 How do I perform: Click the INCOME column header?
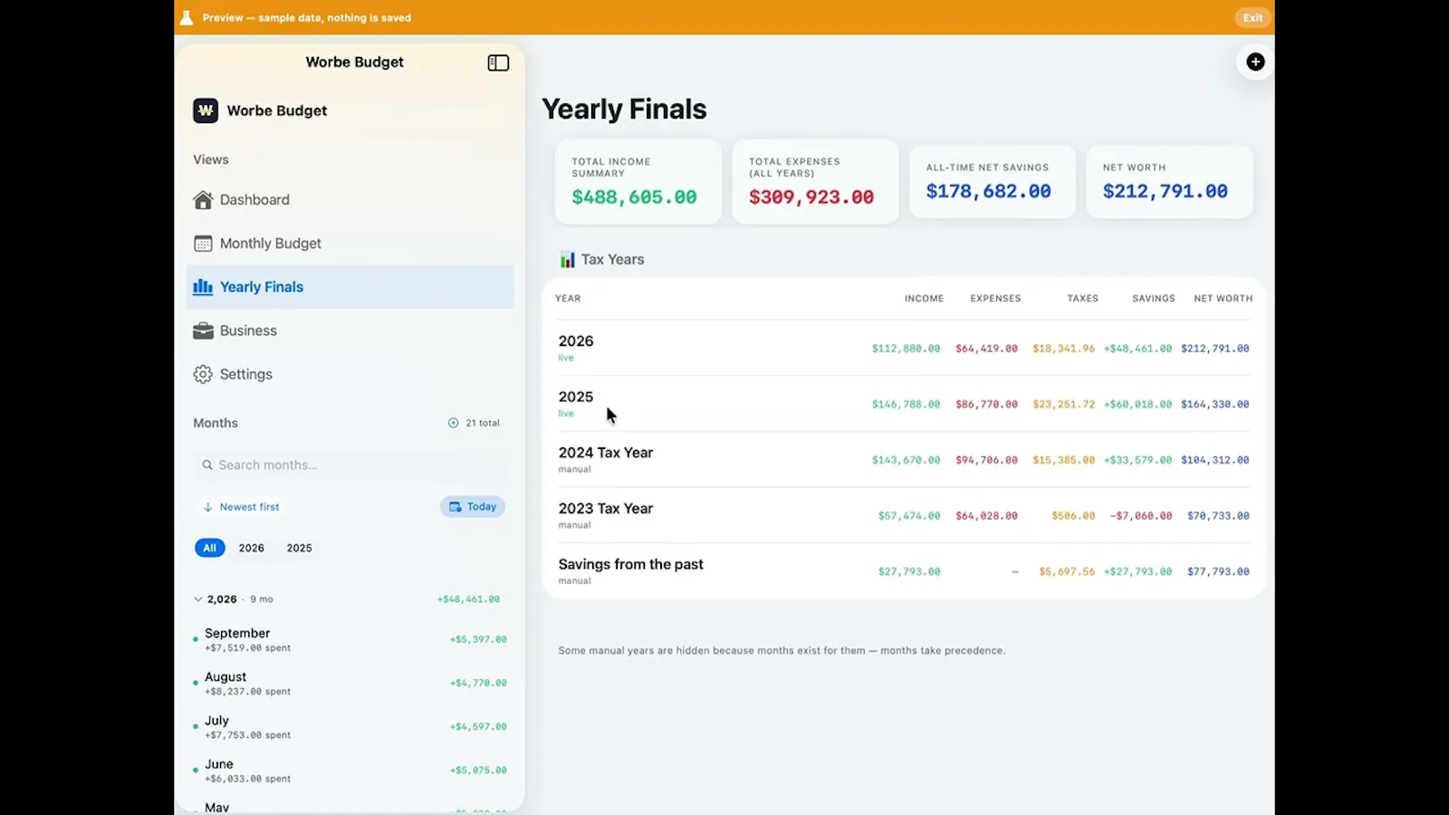[924, 299]
